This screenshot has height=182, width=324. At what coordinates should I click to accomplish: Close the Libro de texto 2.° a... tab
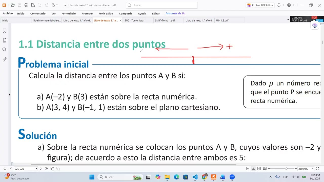(120, 20)
